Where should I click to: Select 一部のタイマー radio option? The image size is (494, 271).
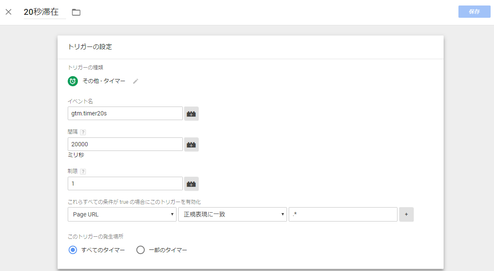point(141,250)
